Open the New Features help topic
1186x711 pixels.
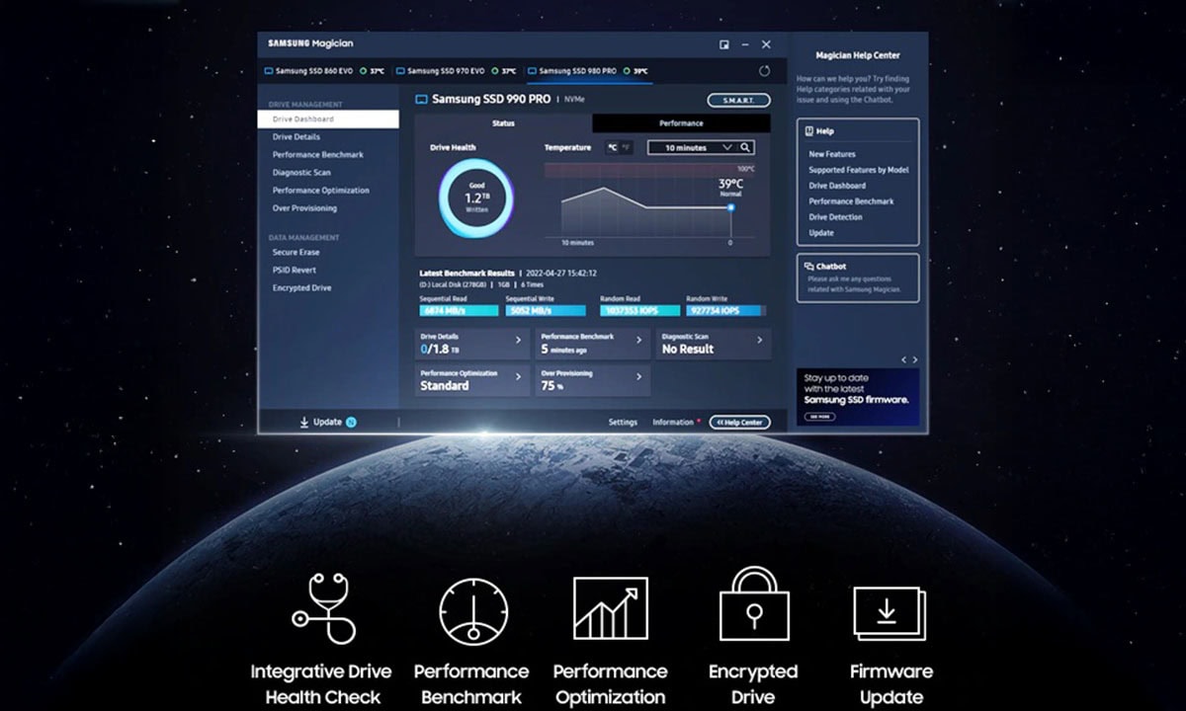click(832, 154)
